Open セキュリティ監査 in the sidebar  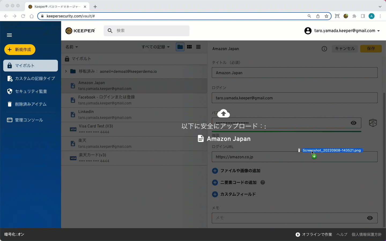[x=31, y=91]
